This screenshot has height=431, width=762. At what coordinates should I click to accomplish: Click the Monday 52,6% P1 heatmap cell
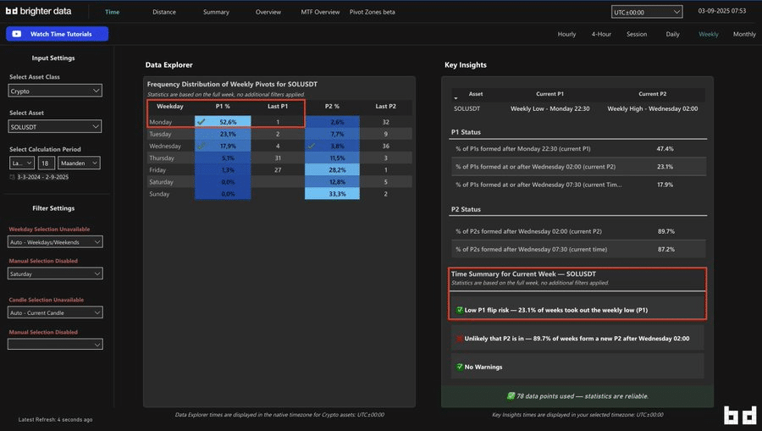[x=223, y=122]
